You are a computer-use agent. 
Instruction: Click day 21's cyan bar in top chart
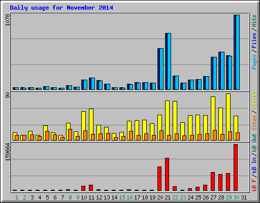(169, 61)
